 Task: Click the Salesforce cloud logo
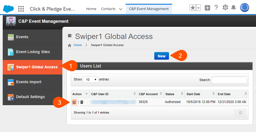click(x=8, y=9)
